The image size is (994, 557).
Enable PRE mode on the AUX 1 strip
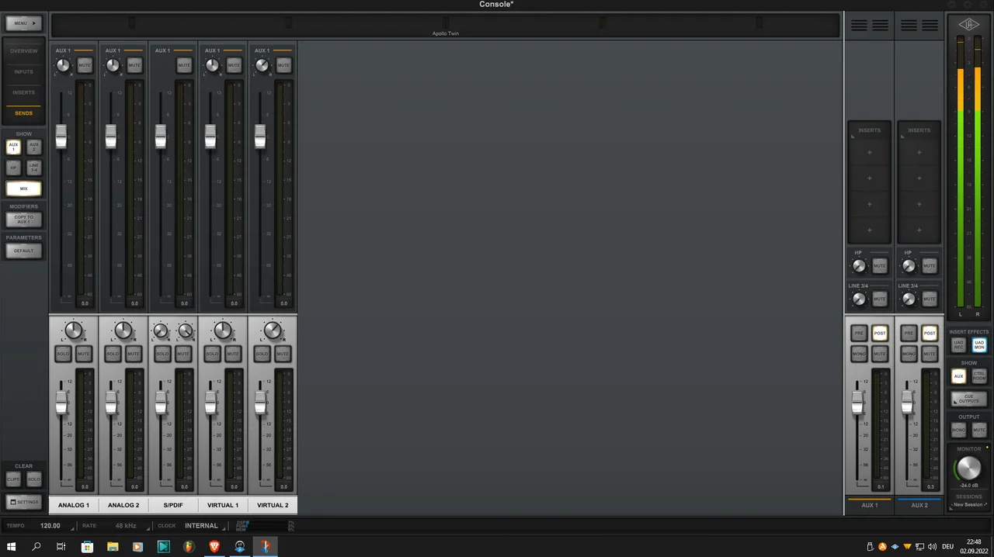point(859,334)
